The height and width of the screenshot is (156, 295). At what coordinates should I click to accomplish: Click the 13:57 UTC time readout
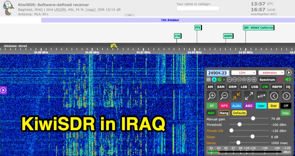(262, 4)
